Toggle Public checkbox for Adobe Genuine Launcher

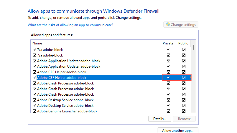click(184, 111)
